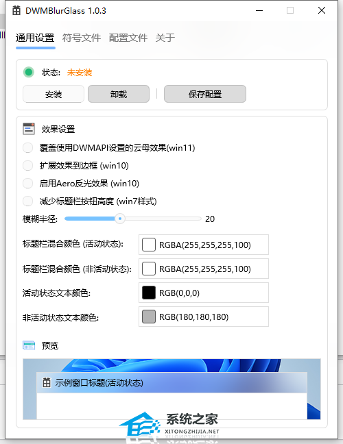Screen dimensions: 343x444
Task: Enable Aero reflection effect (win10) option
Action: [27, 183]
